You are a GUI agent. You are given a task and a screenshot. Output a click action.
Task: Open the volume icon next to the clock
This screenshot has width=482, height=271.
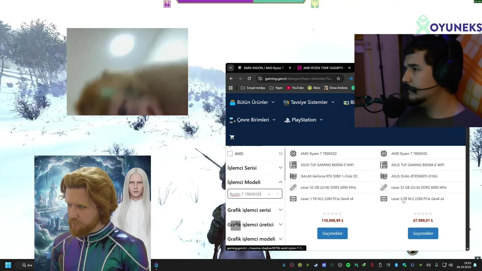click(450, 265)
